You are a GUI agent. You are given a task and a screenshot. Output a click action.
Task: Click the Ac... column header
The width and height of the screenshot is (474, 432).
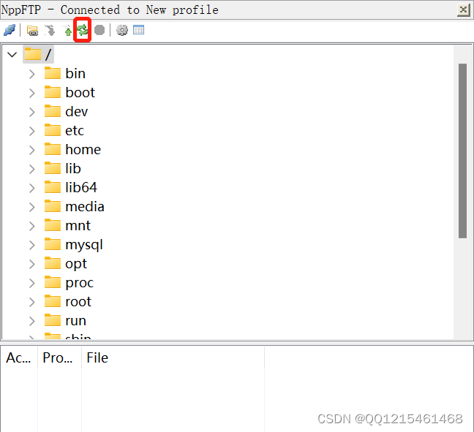(19, 358)
